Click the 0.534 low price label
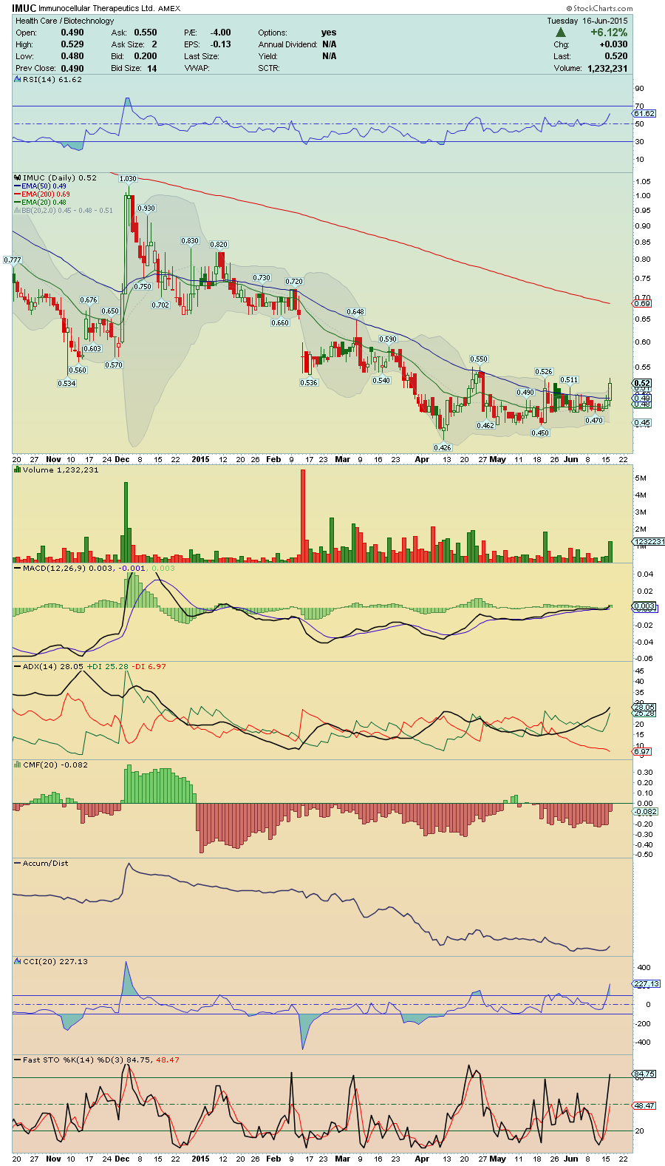Screen dimensions: 665x1166 (66, 384)
